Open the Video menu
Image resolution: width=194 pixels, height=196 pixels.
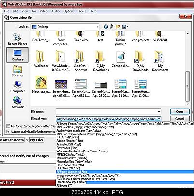pos(43,11)
